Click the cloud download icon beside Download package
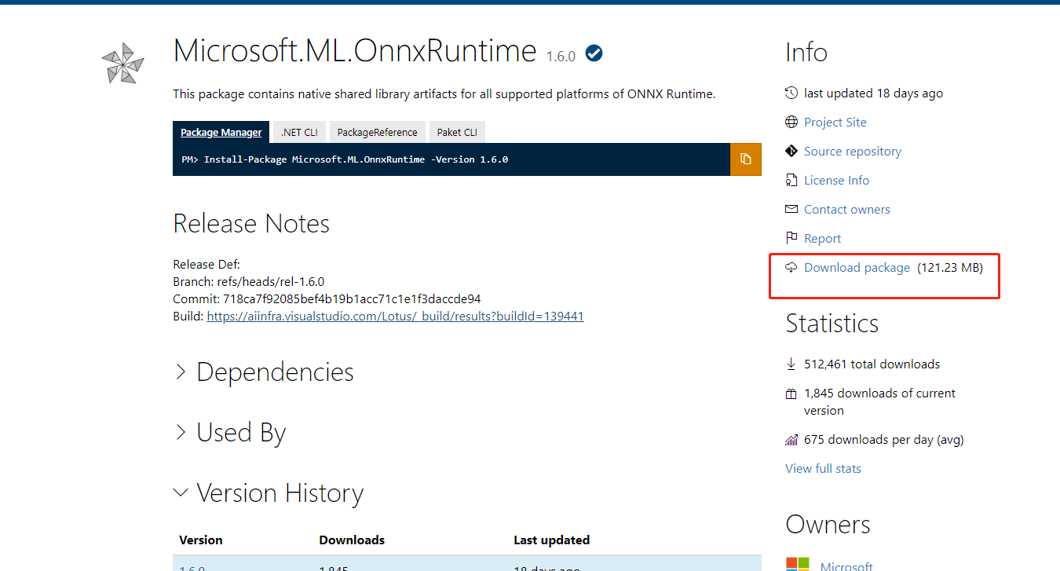The image size is (1060, 571). point(791,268)
